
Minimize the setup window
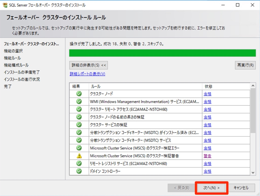(223, 5)
